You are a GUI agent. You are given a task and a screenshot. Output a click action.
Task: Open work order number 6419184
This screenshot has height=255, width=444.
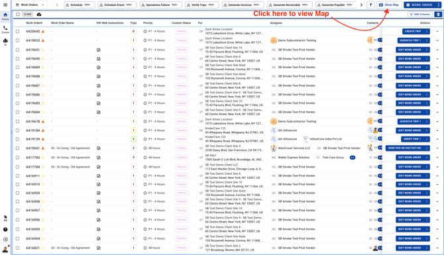[x=33, y=130]
